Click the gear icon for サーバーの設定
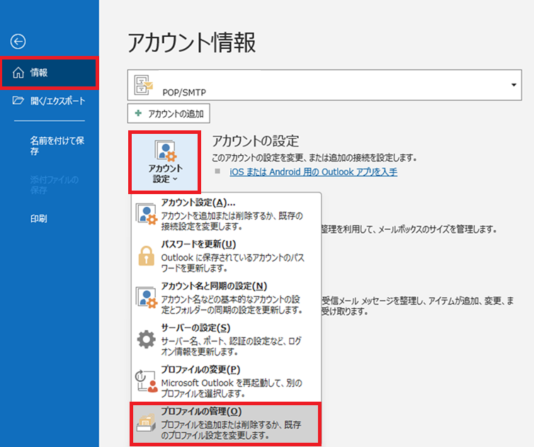Screen dimensions: 534x447 147,339
